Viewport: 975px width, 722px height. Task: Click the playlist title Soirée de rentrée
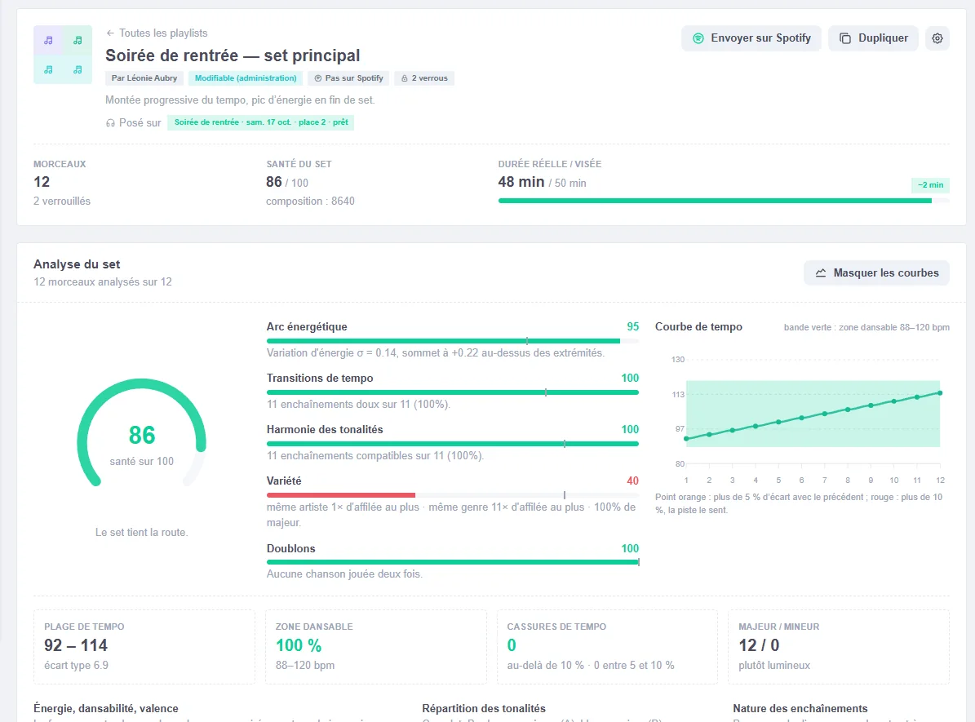pyautogui.click(x=233, y=55)
